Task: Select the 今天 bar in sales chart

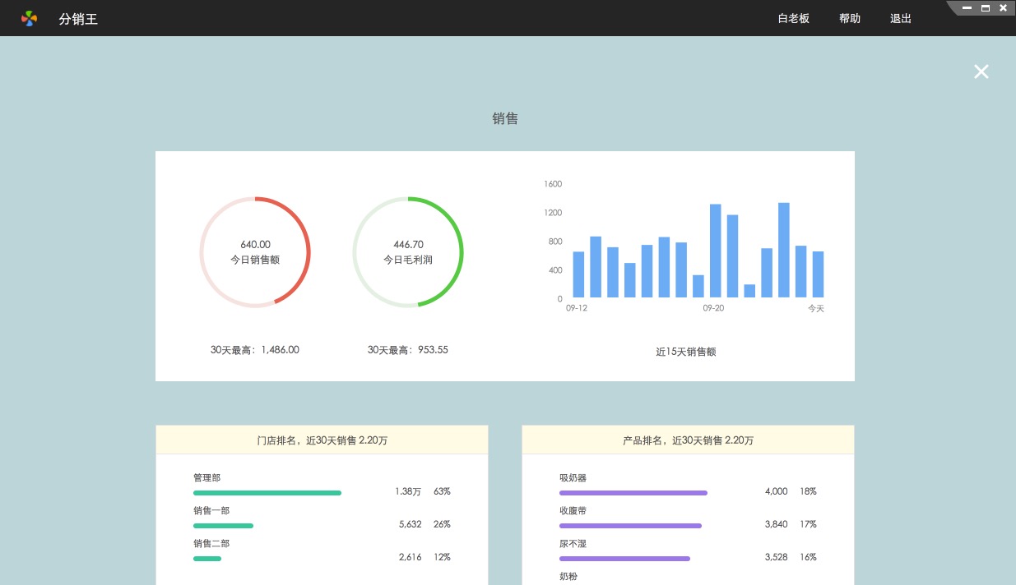Action: coord(818,274)
